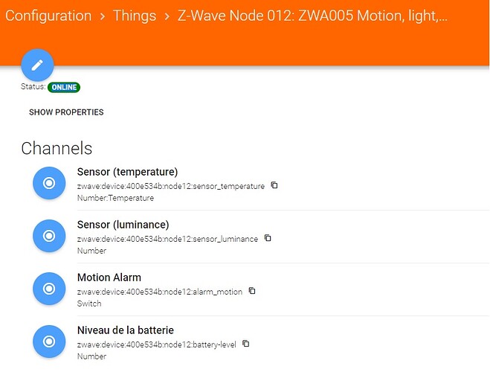Screen dimensions: 490x372
Task: Go to Configuration breadcrumb
Action: [48, 16]
